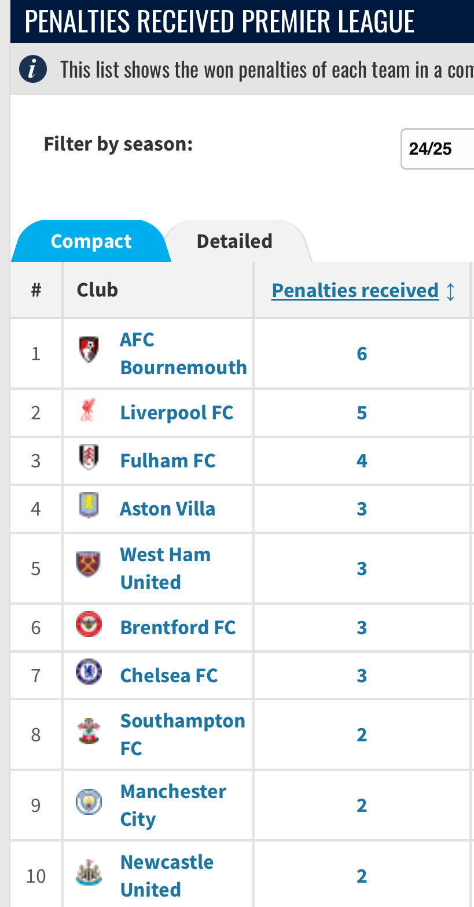Switch to the Detailed tab
Image resolution: width=474 pixels, height=907 pixels.
pyautogui.click(x=234, y=241)
